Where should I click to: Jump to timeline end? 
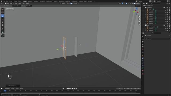[76, 89]
